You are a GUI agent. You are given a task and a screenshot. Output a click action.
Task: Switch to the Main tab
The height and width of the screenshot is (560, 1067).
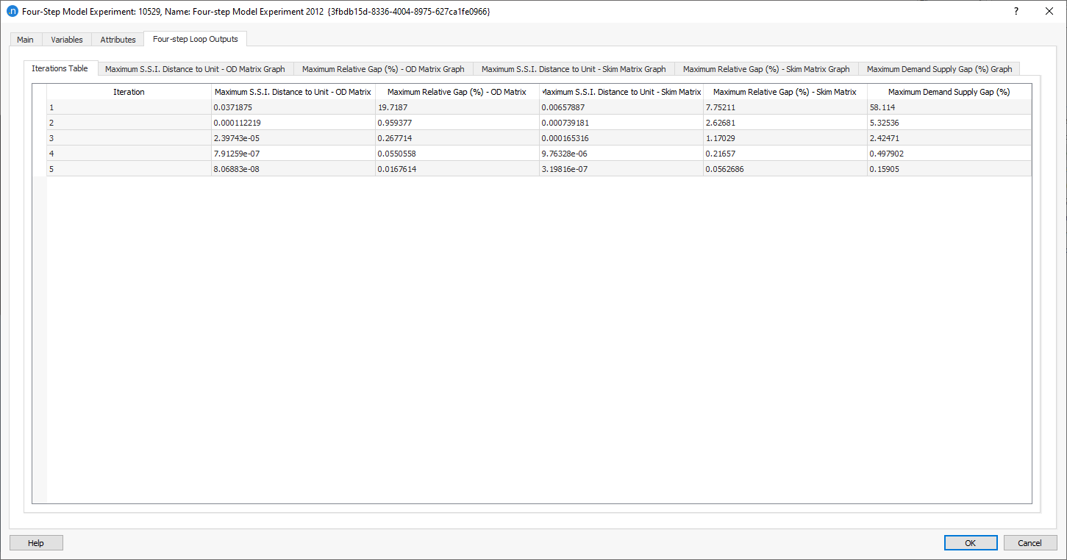(25, 40)
